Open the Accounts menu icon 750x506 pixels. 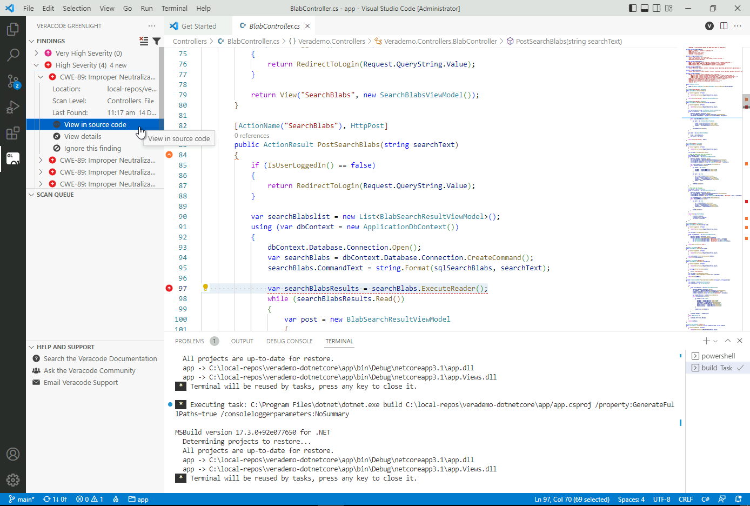13,454
